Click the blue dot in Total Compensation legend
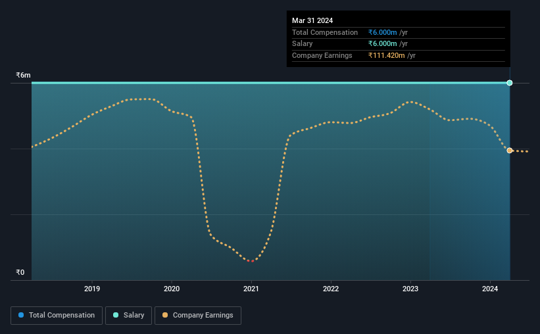The image size is (540, 334). [x=21, y=315]
